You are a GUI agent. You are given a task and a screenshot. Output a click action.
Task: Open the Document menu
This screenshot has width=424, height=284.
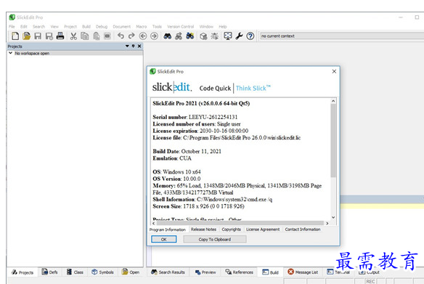(122, 26)
